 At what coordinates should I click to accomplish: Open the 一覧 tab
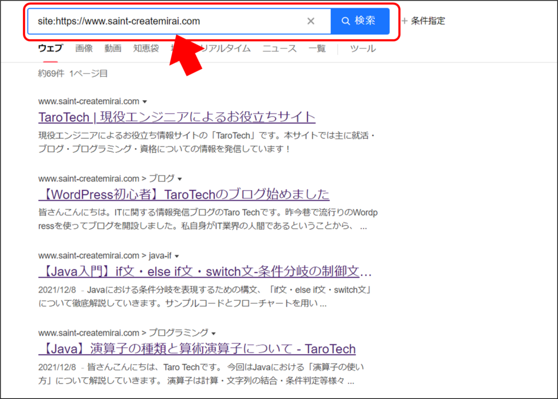pos(317,48)
